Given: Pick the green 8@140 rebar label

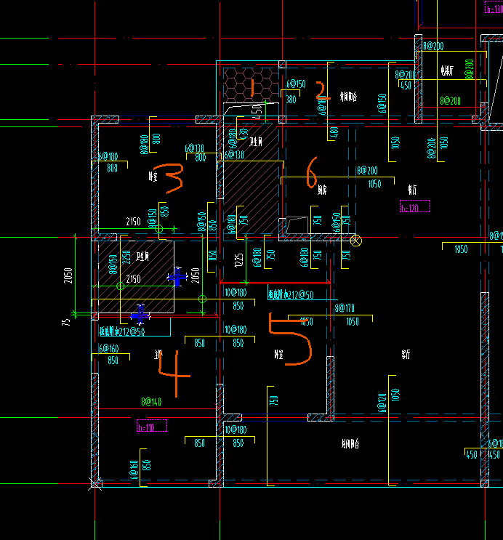Looking at the screenshot, I should click(x=151, y=402).
